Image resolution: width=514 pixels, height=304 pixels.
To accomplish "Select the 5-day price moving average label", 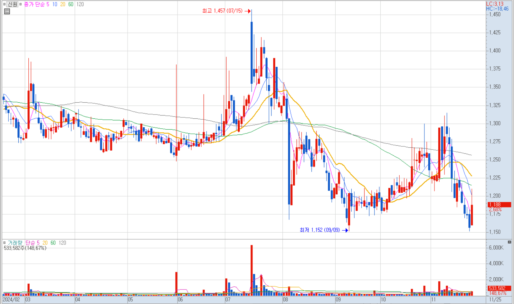I will click(48, 4).
